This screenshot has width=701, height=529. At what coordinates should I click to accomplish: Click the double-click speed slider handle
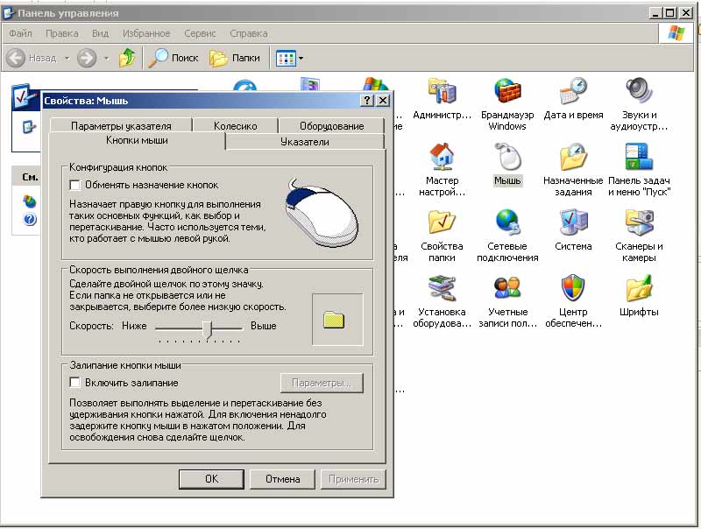pos(207,328)
